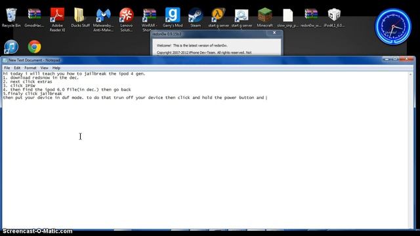The width and height of the screenshot is (420, 236).
Task: Close the redsn0w window
Action: click(x=274, y=33)
